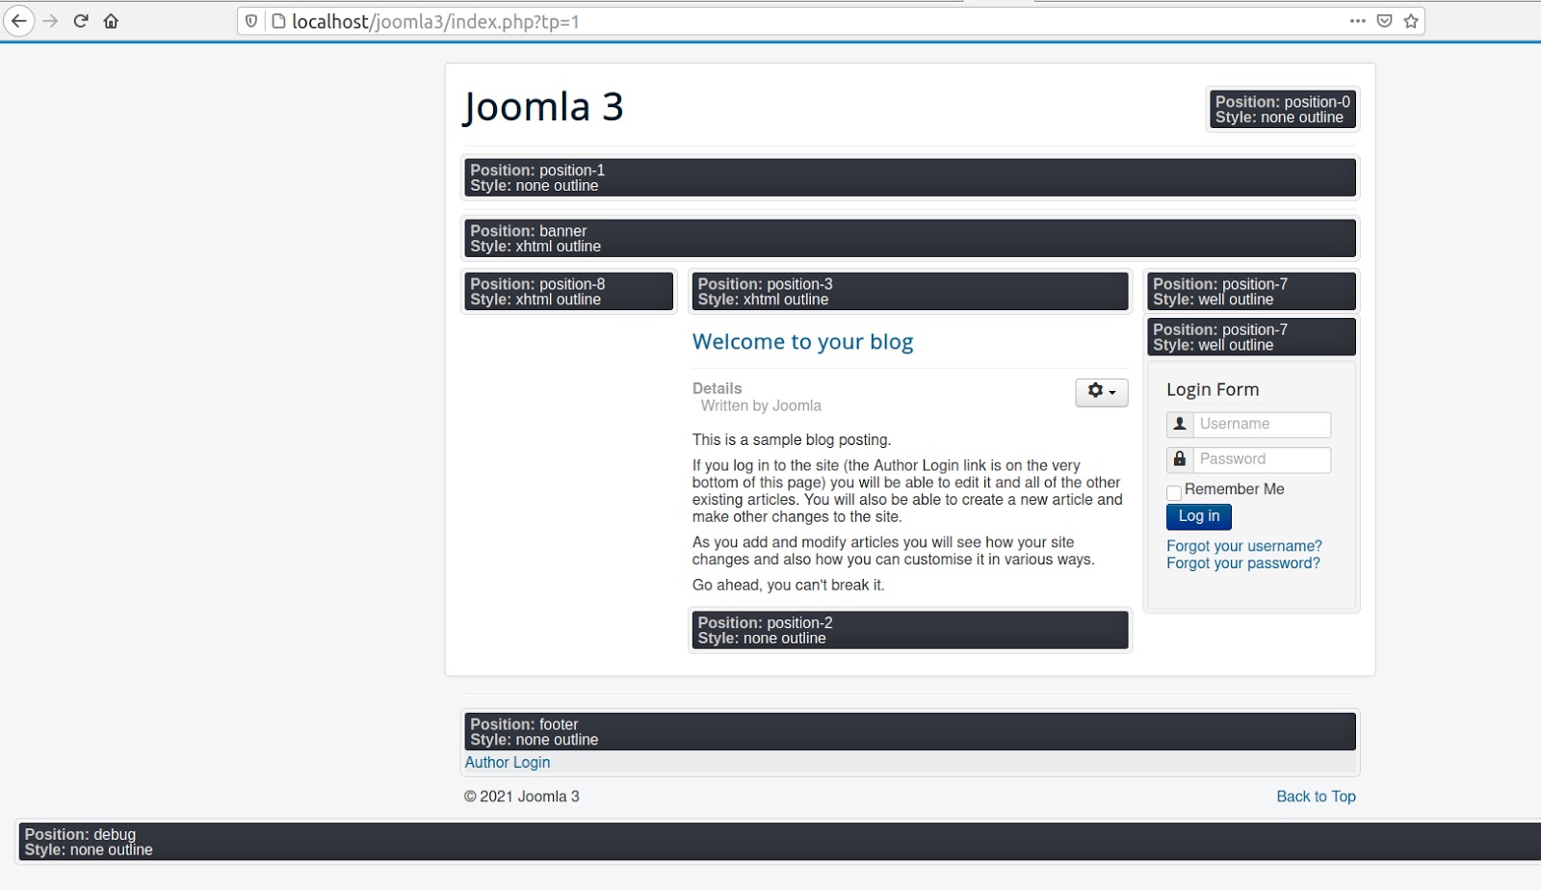Click the Log in button

[x=1199, y=516]
